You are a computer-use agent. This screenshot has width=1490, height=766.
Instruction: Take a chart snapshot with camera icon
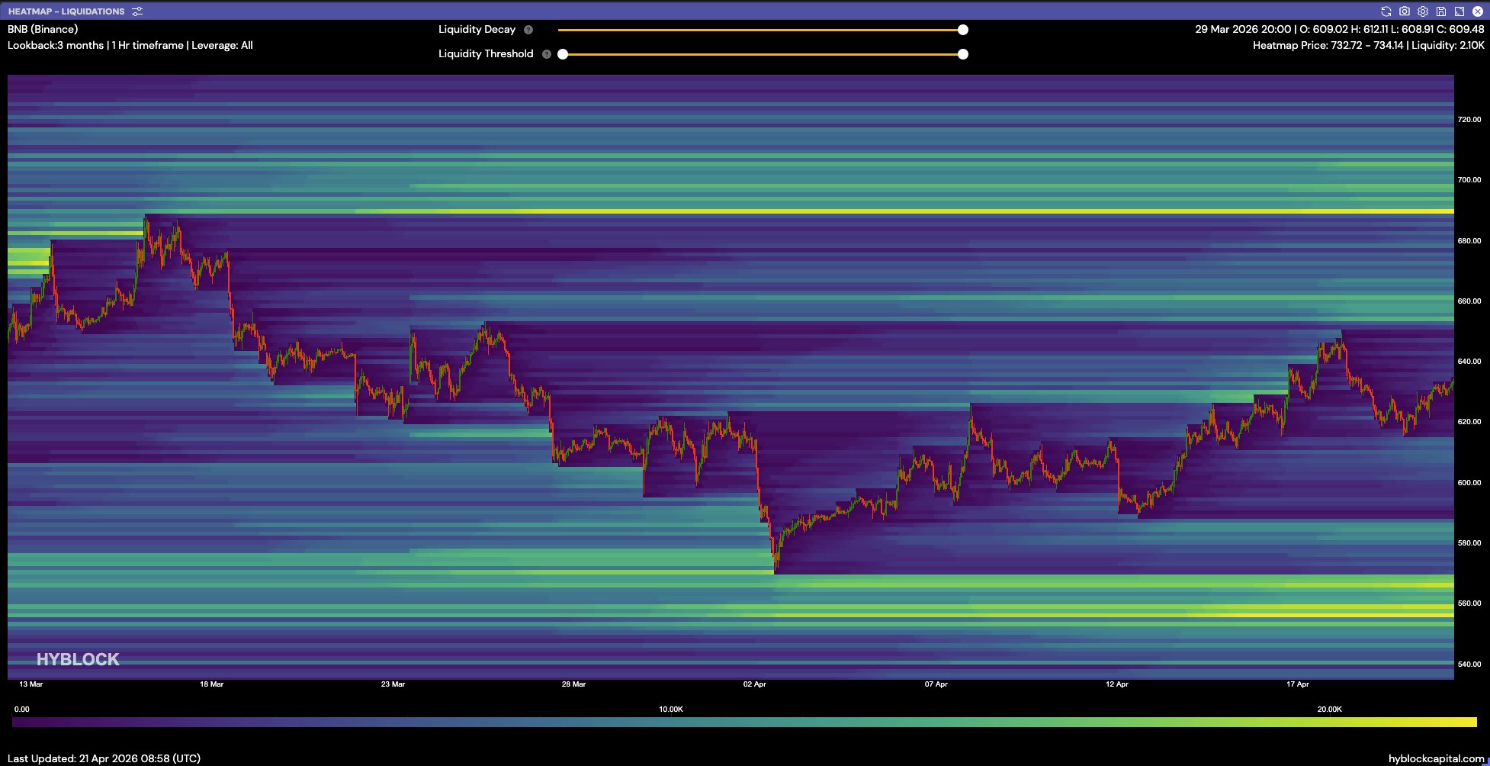1404,11
